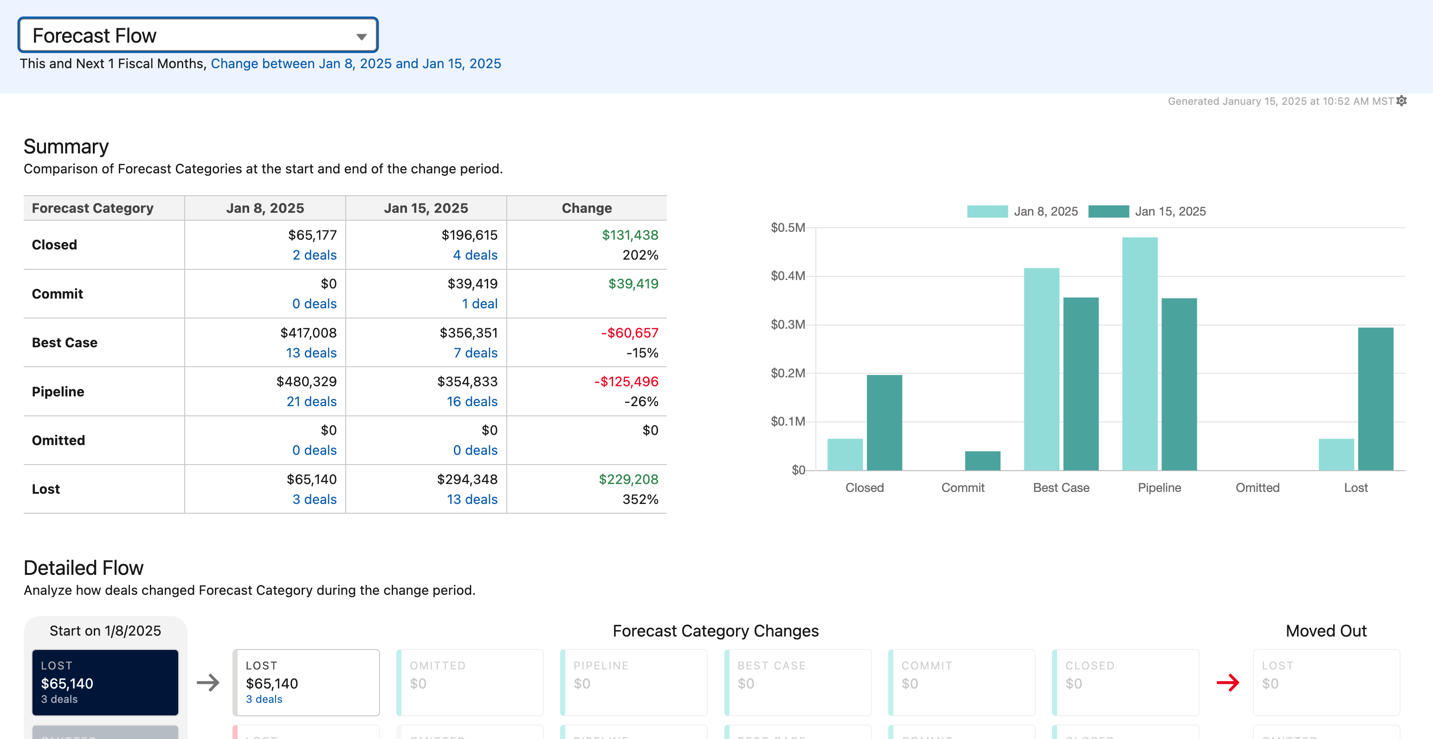
Task: Open the 4 deals link for Closed
Action: point(475,255)
